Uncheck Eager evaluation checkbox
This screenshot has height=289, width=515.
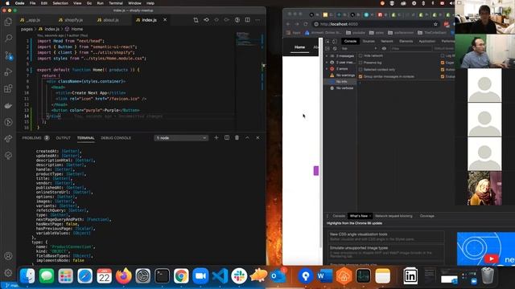tap(443, 63)
